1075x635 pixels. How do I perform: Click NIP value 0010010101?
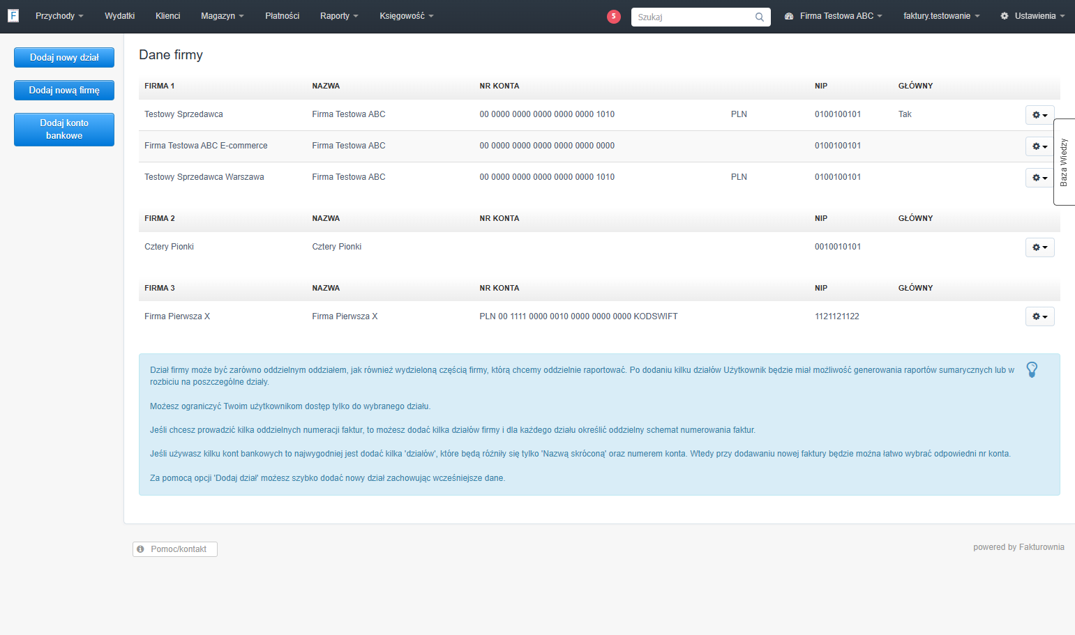[x=838, y=247]
